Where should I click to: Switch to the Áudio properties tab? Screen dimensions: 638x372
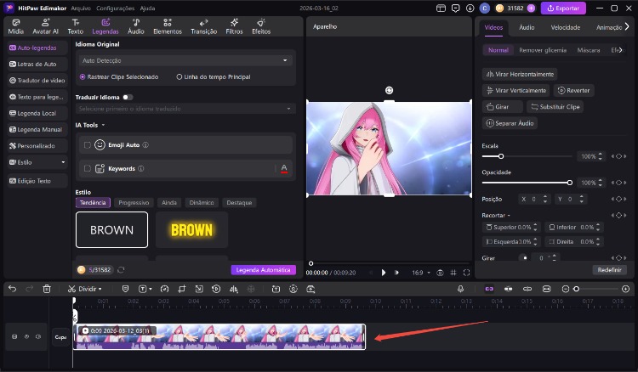click(527, 27)
